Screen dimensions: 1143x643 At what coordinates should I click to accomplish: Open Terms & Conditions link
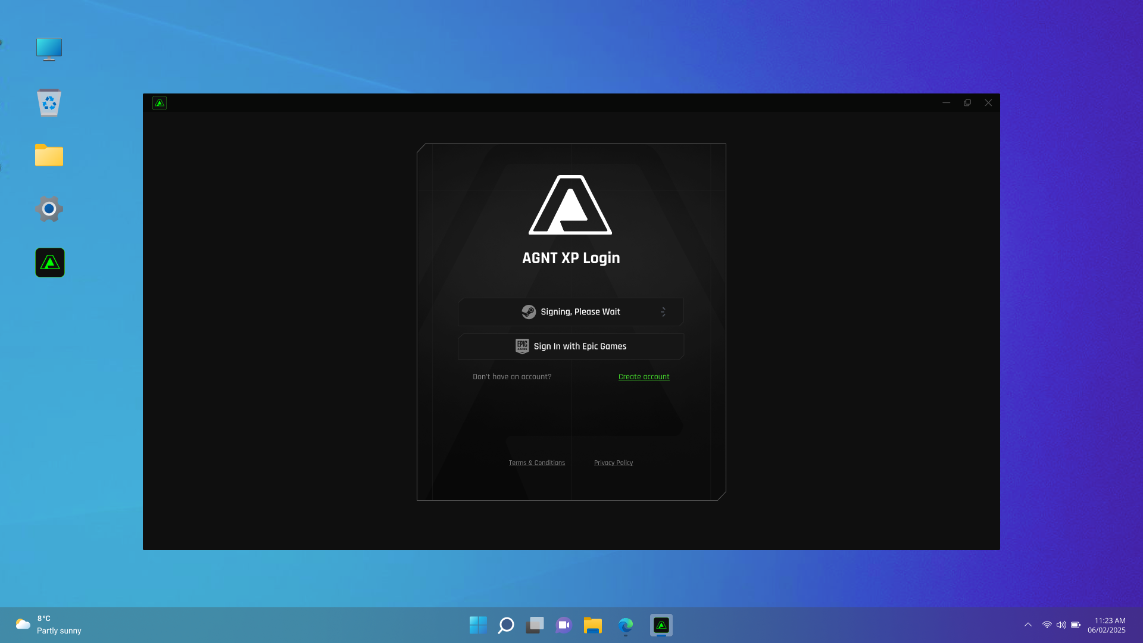point(536,463)
